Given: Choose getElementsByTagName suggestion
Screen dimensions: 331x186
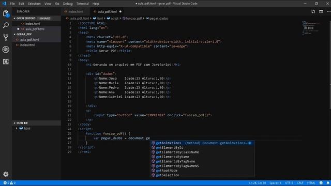Looking at the screenshot, I should click(x=202, y=161).
